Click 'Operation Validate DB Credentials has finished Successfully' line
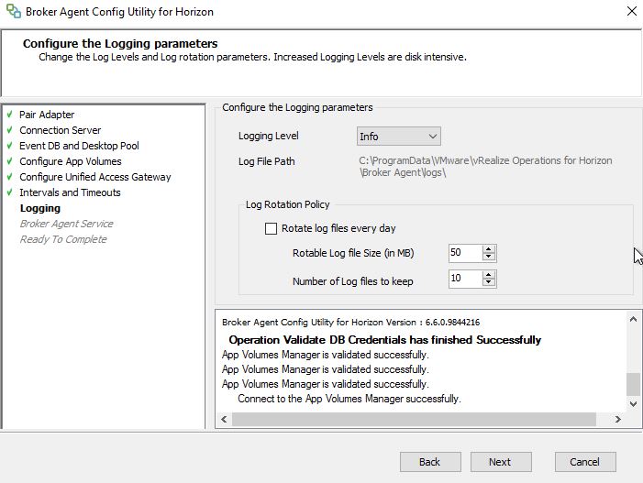This screenshot has width=643, height=483. 384,340
